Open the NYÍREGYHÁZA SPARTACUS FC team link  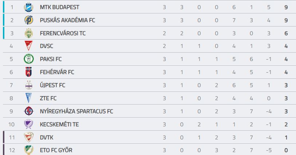(x=76, y=111)
